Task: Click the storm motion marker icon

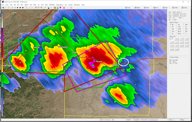Action: [45, 8]
